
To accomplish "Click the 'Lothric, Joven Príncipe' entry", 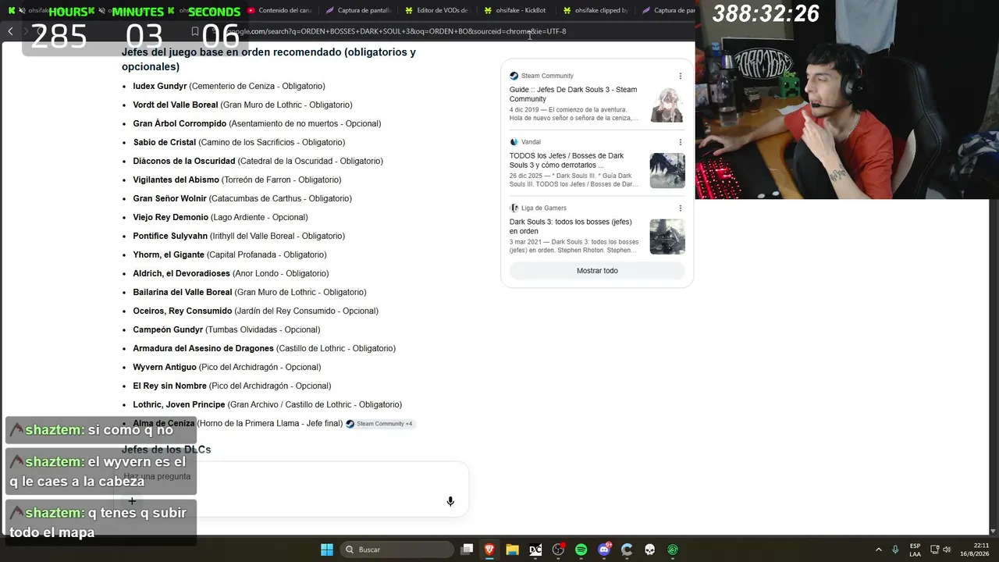I will (180, 404).
